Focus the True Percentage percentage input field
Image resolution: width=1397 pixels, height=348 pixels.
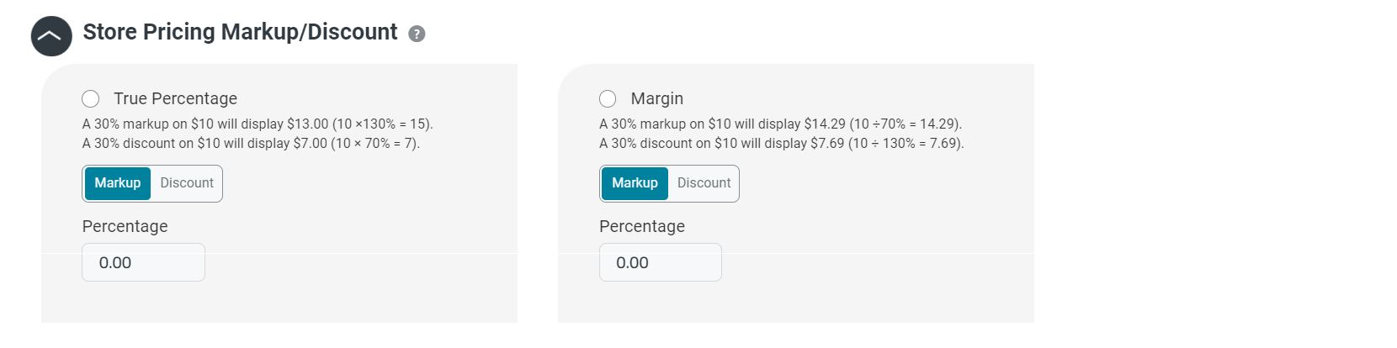click(x=143, y=262)
